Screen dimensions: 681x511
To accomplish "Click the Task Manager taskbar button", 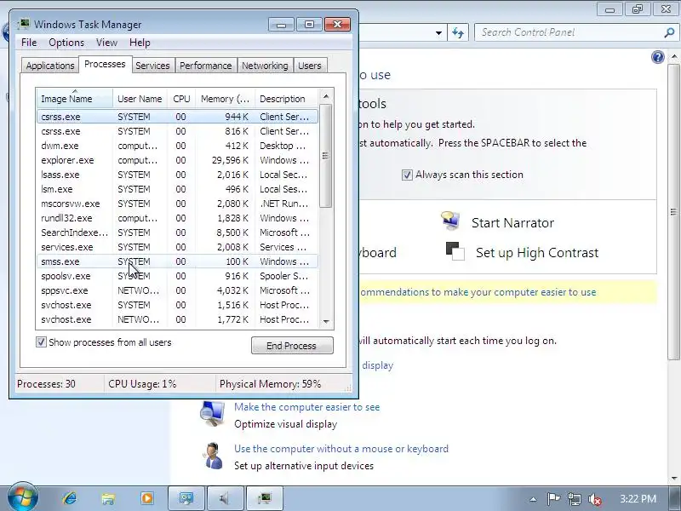I will pyautogui.click(x=265, y=498).
